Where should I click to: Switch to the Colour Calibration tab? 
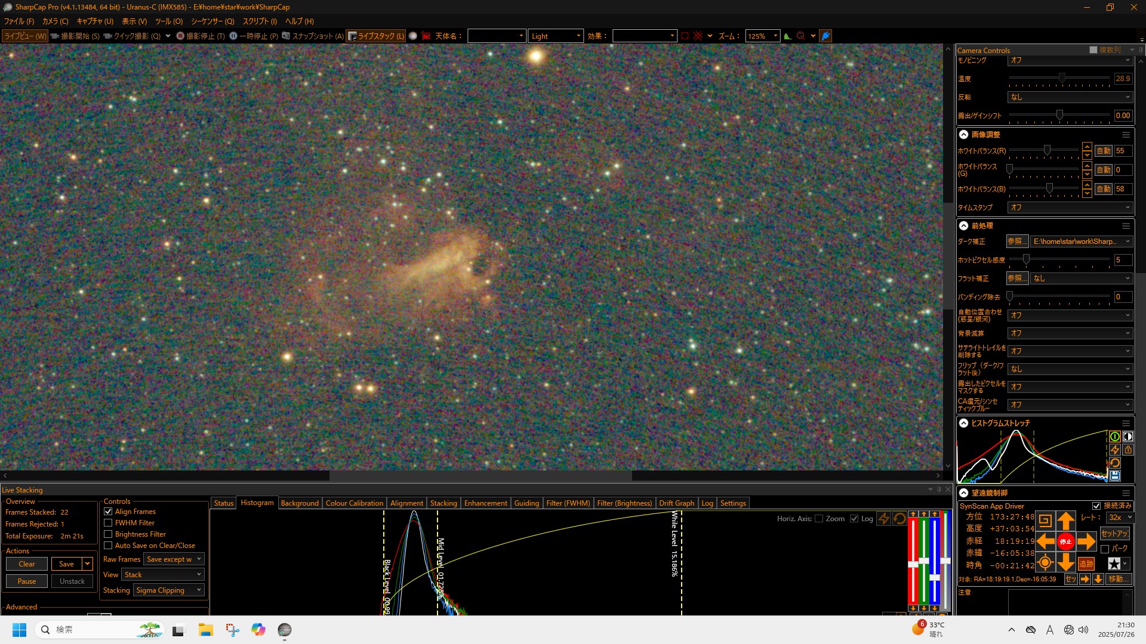point(354,503)
